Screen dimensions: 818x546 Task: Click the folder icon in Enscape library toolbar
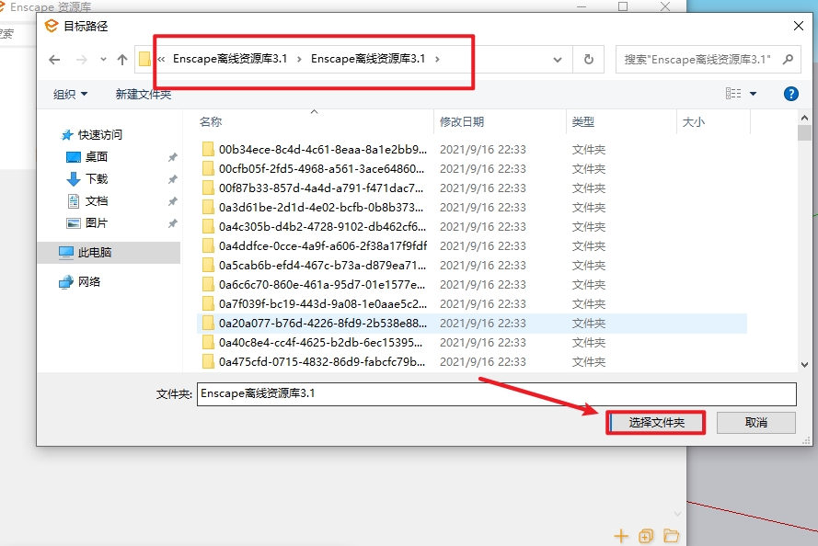click(671, 535)
